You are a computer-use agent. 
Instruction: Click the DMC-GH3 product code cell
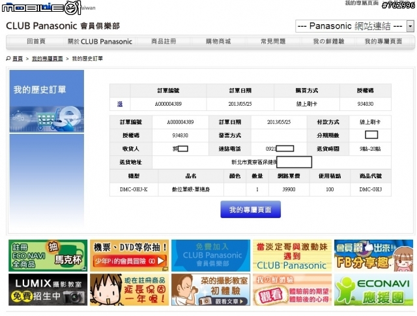tap(371, 189)
